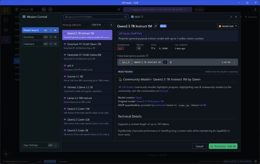This screenshot has width=260, height=164.
Task: Click the Download 4.68 GB button
Action: tap(223, 146)
